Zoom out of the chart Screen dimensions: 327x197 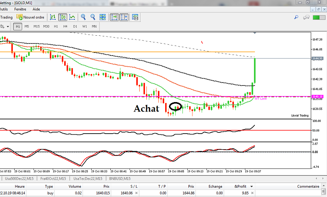click(93, 17)
